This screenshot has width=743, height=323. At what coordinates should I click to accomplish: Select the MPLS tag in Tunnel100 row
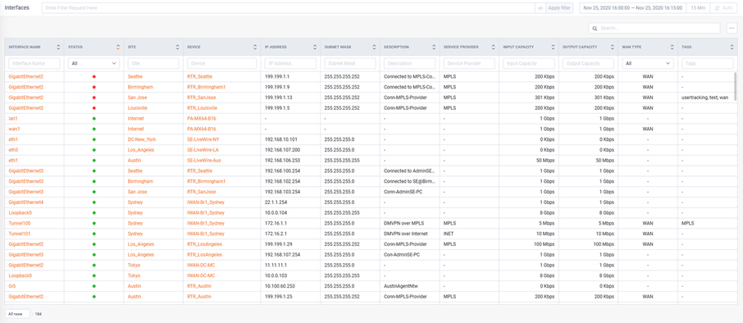pyautogui.click(x=687, y=223)
